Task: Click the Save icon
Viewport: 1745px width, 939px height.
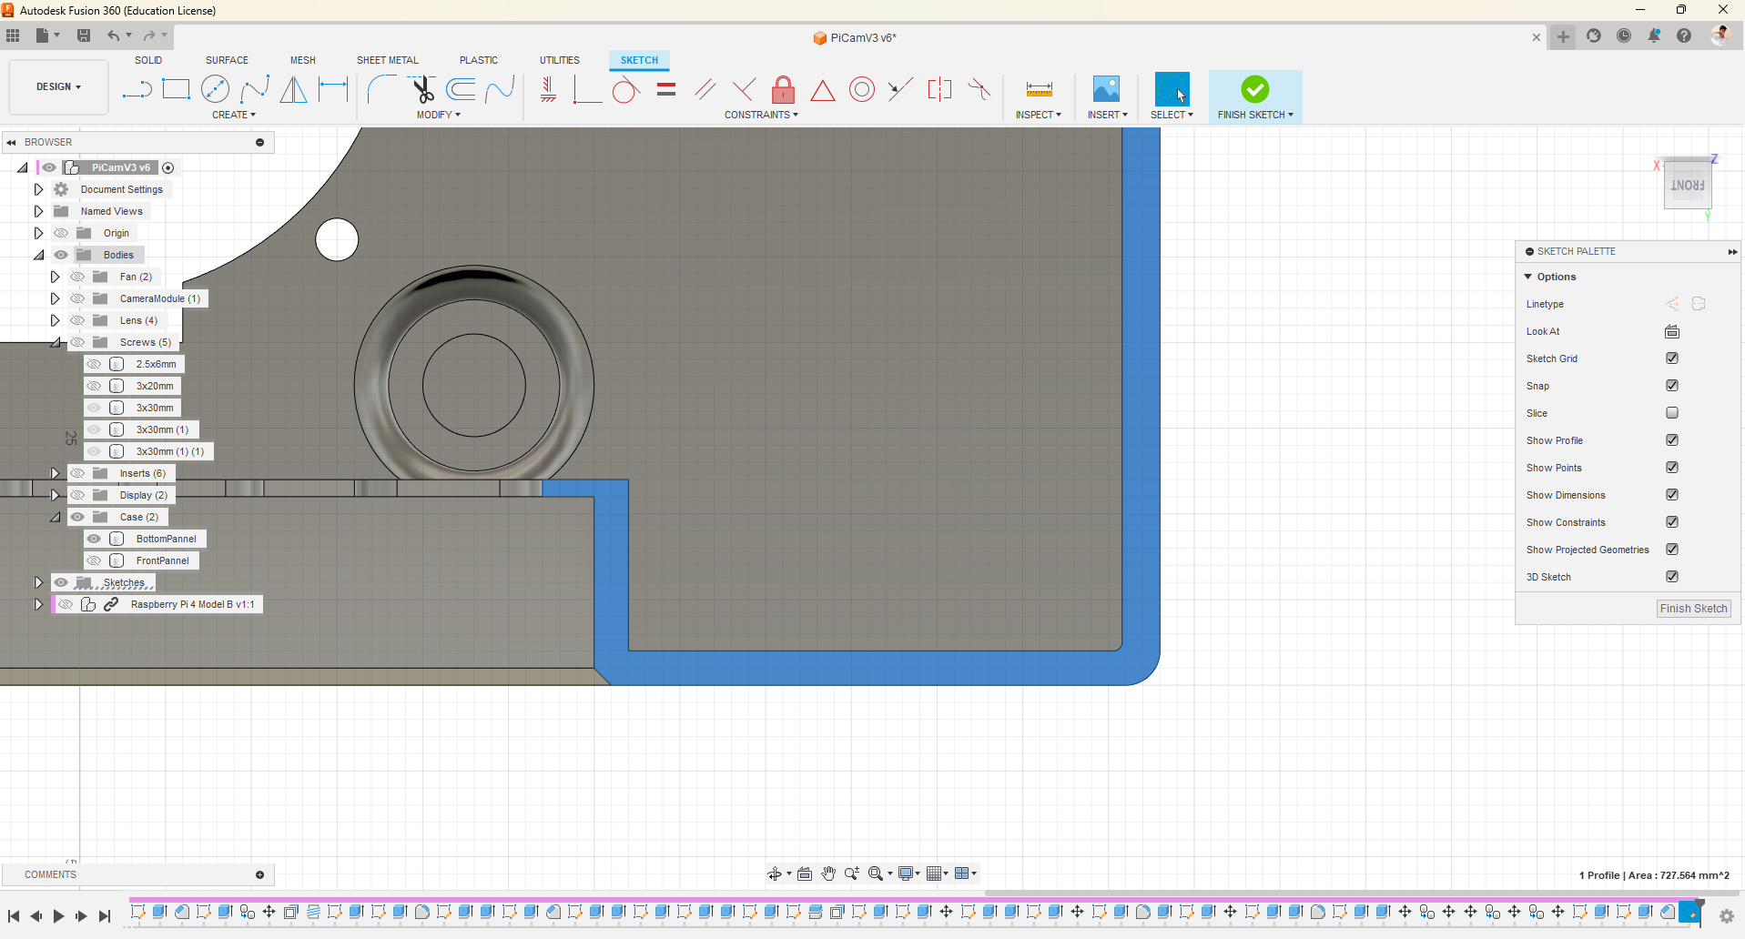Action: pos(84,35)
